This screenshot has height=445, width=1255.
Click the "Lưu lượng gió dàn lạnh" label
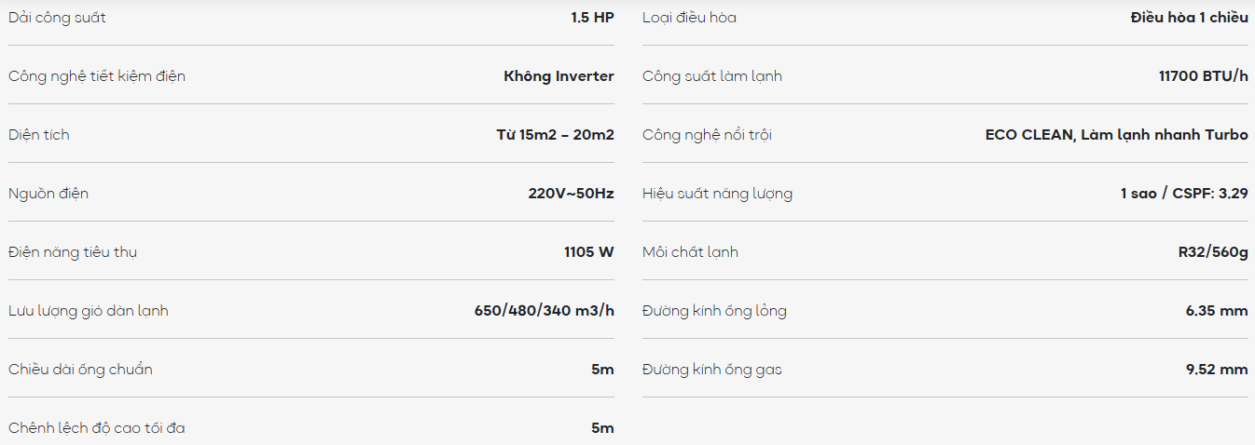[89, 311]
